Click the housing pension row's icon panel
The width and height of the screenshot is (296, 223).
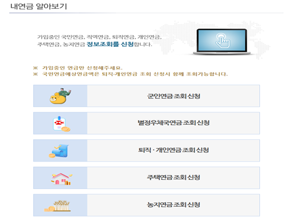(x=60, y=178)
